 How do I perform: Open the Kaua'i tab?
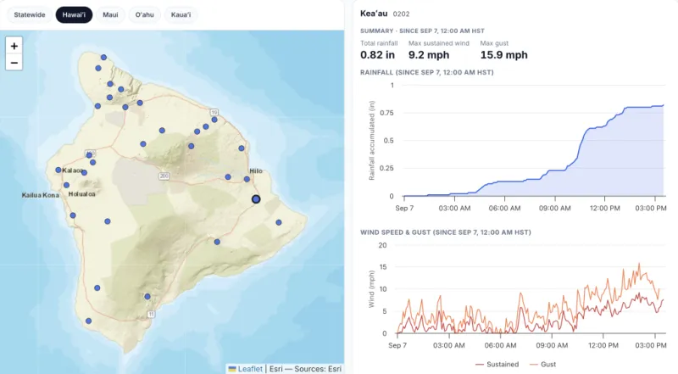(x=181, y=14)
